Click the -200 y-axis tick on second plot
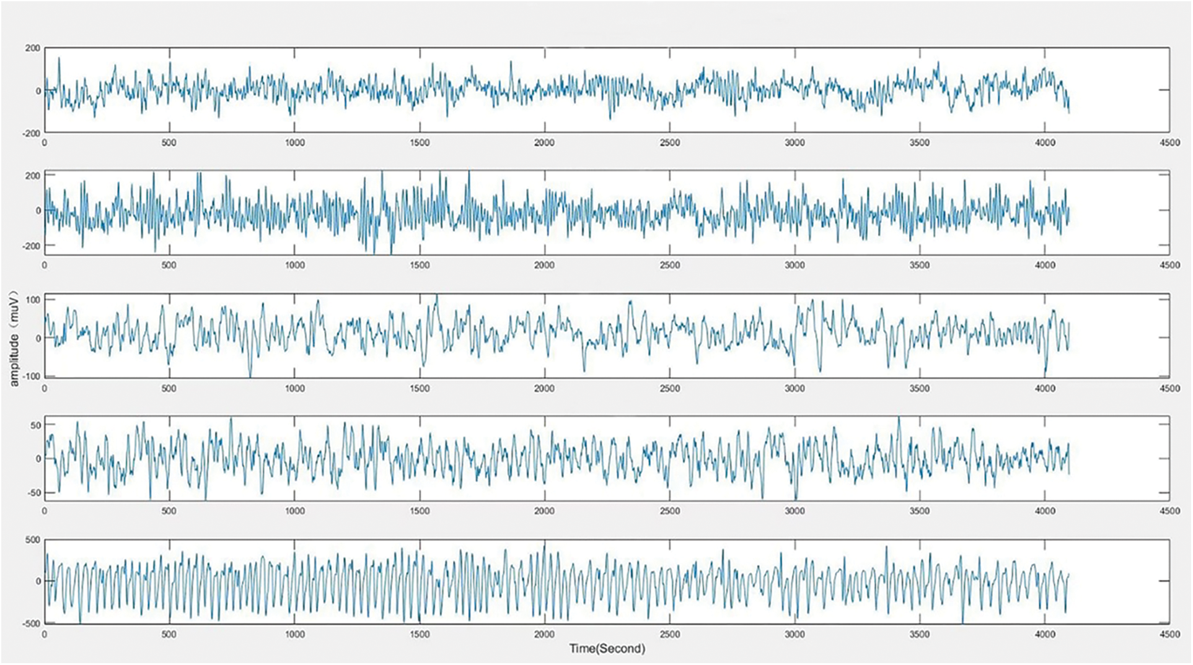This screenshot has height=665, width=1193. [30, 246]
